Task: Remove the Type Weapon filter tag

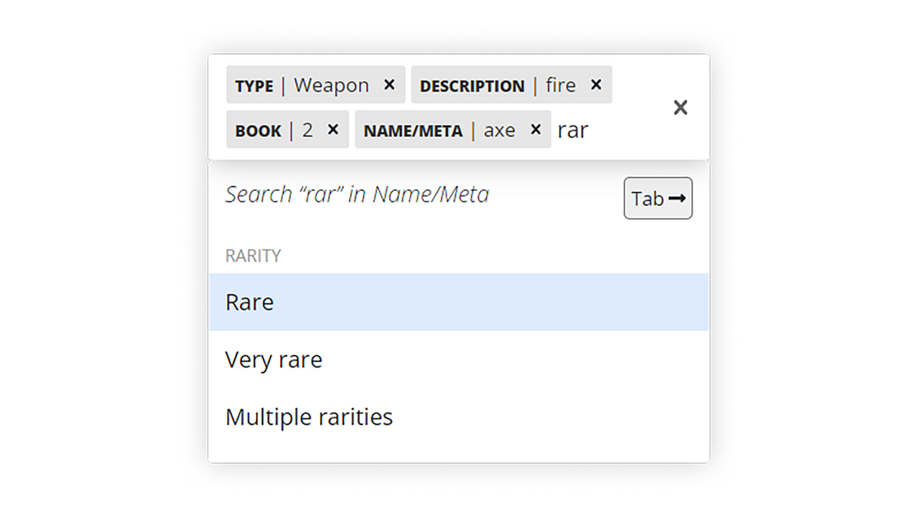Action: click(389, 85)
